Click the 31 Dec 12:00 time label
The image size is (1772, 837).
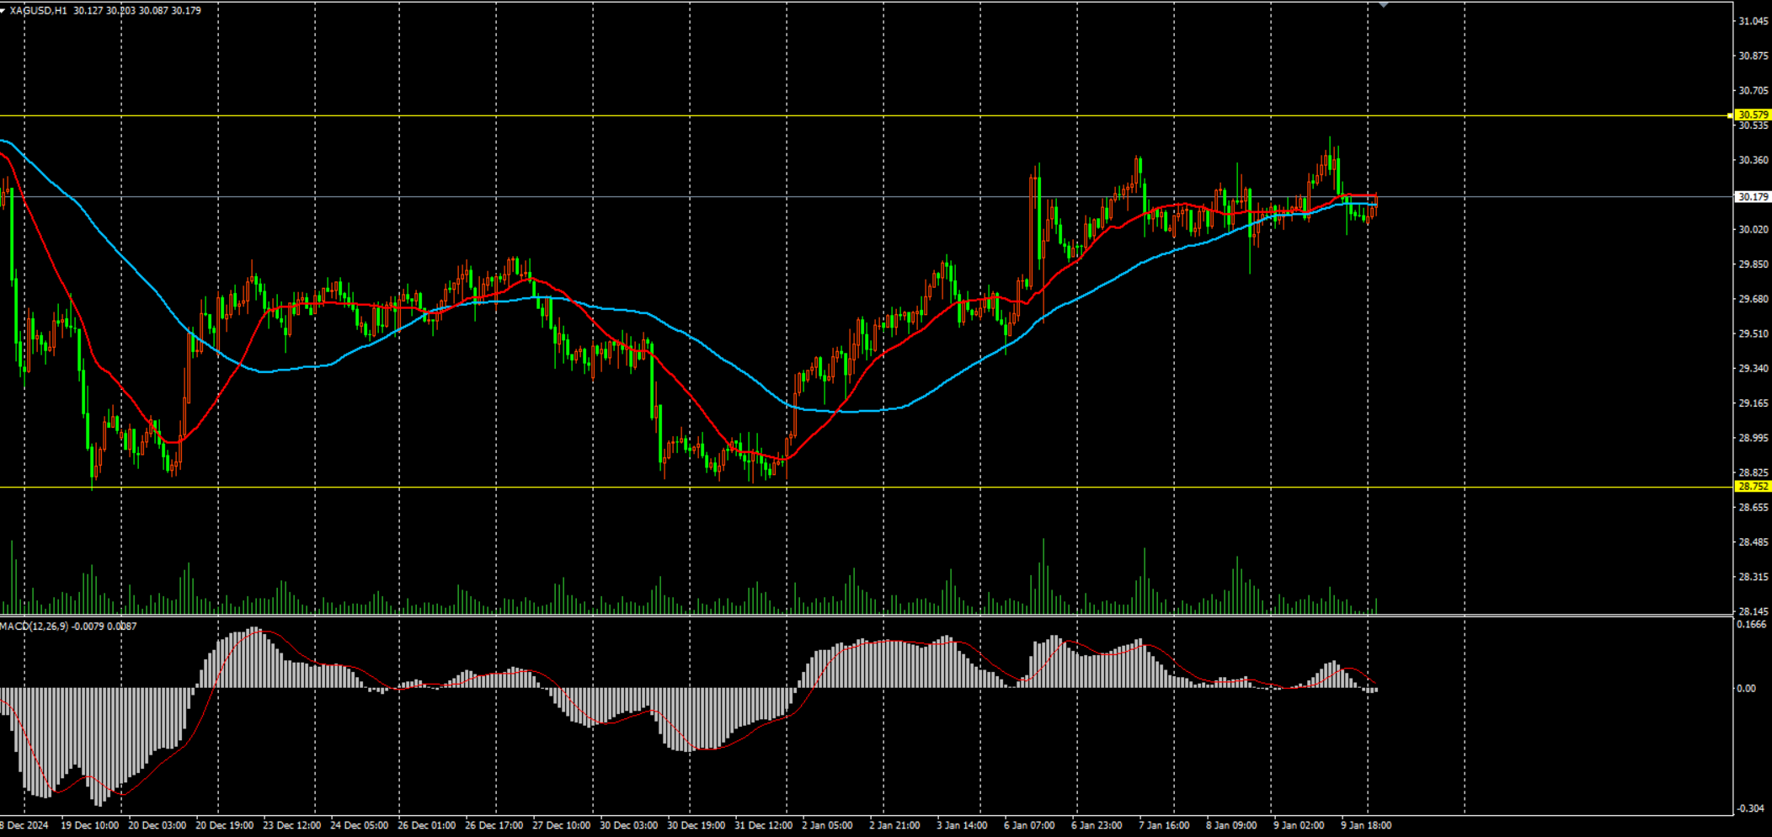[x=764, y=826]
